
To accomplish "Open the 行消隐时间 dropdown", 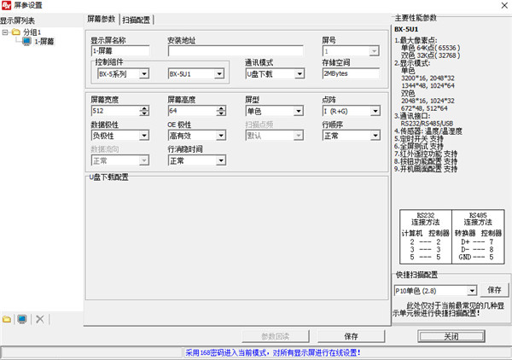I will (221, 160).
